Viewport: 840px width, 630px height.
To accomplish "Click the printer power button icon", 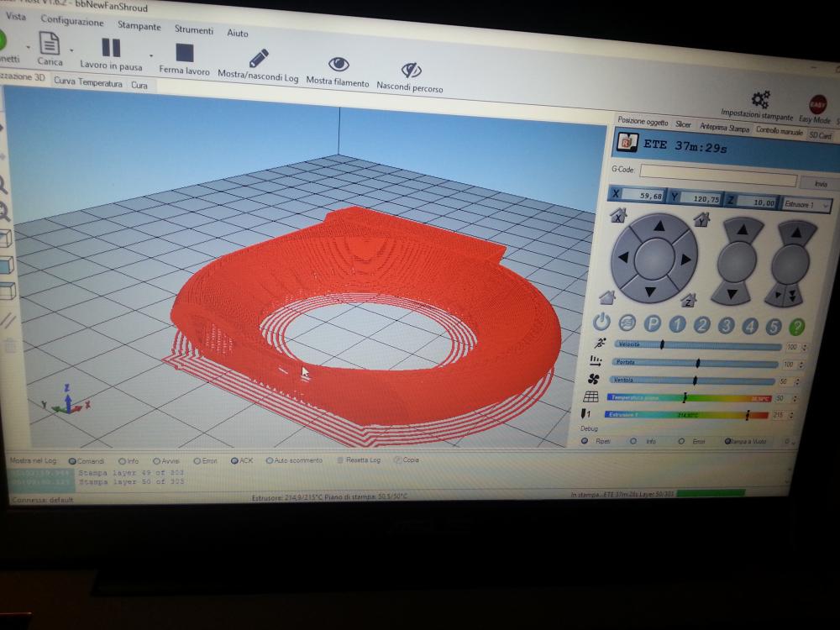I will 601,323.
